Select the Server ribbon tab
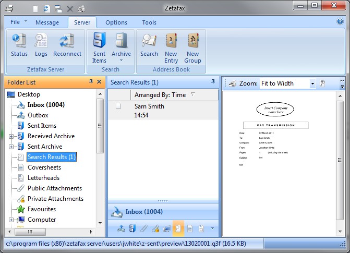Viewport: 350px width, 253px height. point(82,22)
